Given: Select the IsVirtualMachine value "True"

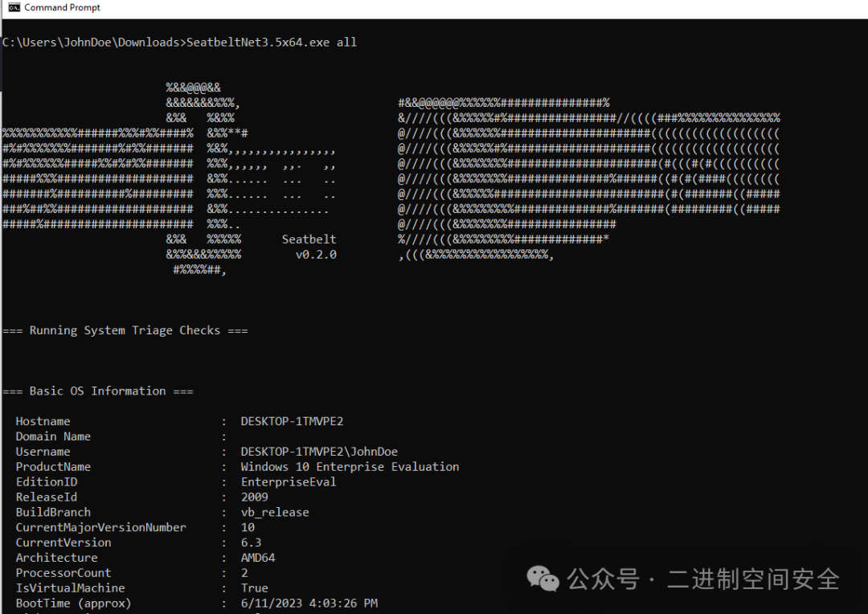Looking at the screenshot, I should [255, 588].
